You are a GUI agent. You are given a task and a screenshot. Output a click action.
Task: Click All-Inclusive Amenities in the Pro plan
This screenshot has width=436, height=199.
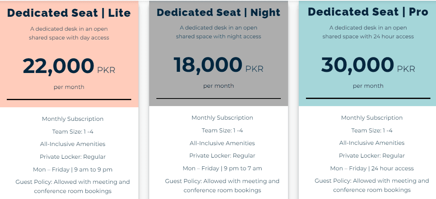point(372,143)
